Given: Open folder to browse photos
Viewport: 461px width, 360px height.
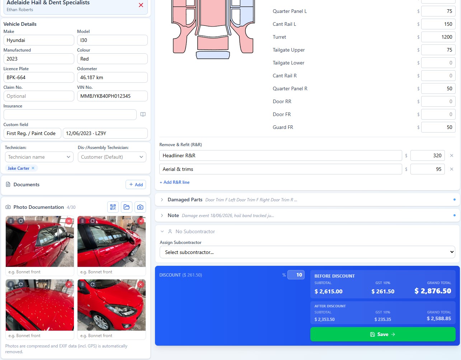Looking at the screenshot, I should click(x=127, y=207).
